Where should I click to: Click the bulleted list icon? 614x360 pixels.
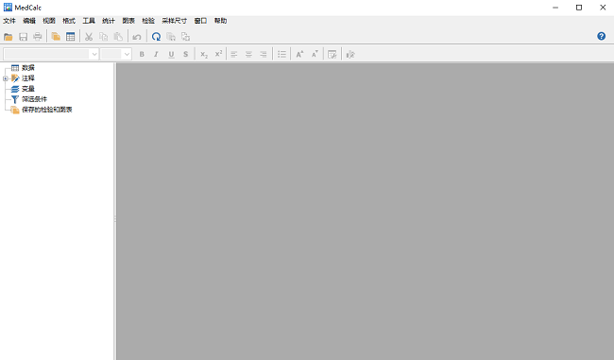point(281,55)
